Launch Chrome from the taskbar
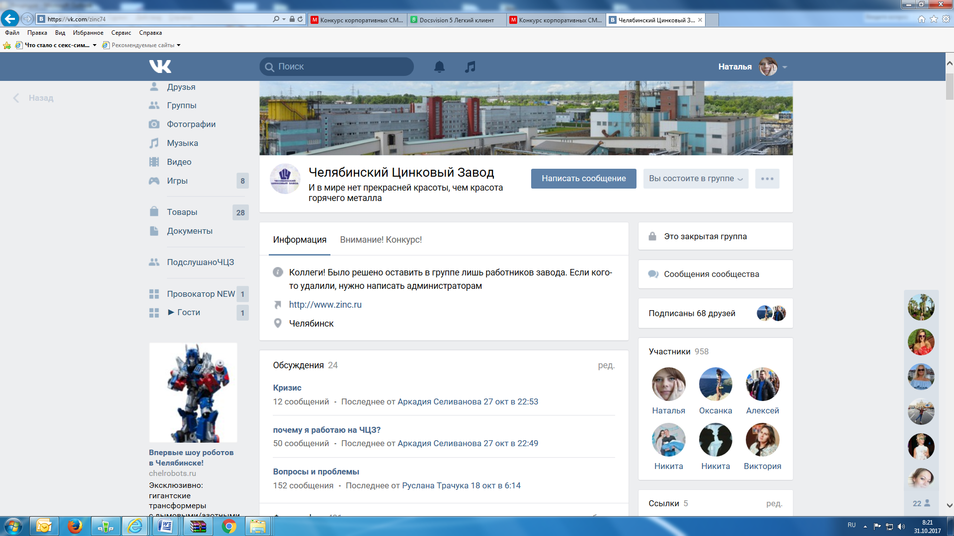 [x=229, y=526]
